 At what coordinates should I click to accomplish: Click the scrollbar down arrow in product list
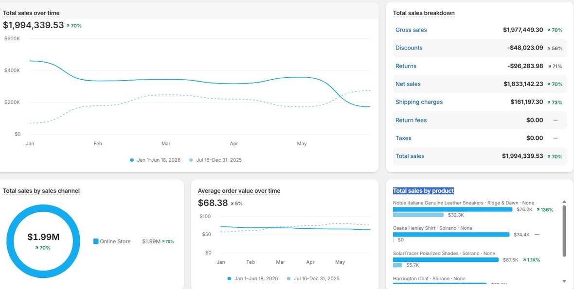tap(564, 281)
